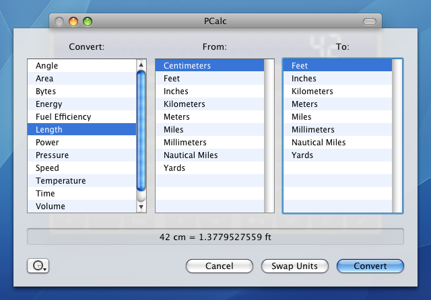431x300 pixels.
Task: Select Miles in To list
Action: 337,116
